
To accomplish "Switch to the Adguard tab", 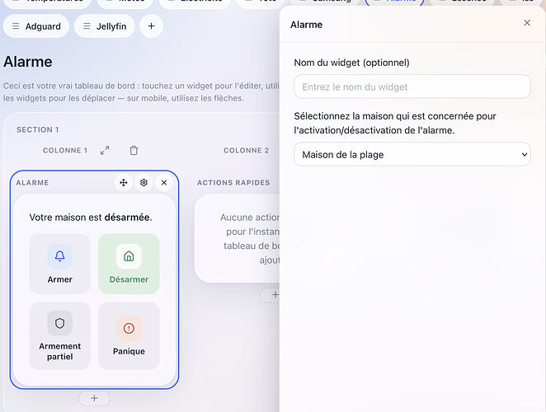I will 36,26.
